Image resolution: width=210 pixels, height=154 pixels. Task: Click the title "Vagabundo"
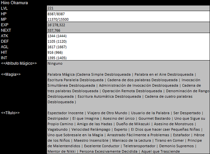pos(57,129)
